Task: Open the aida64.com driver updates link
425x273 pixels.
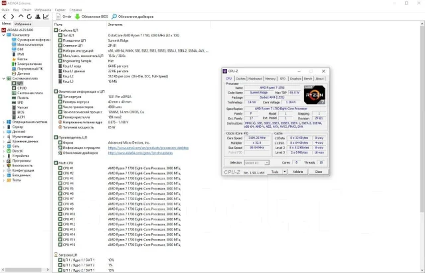Action: click(140, 153)
